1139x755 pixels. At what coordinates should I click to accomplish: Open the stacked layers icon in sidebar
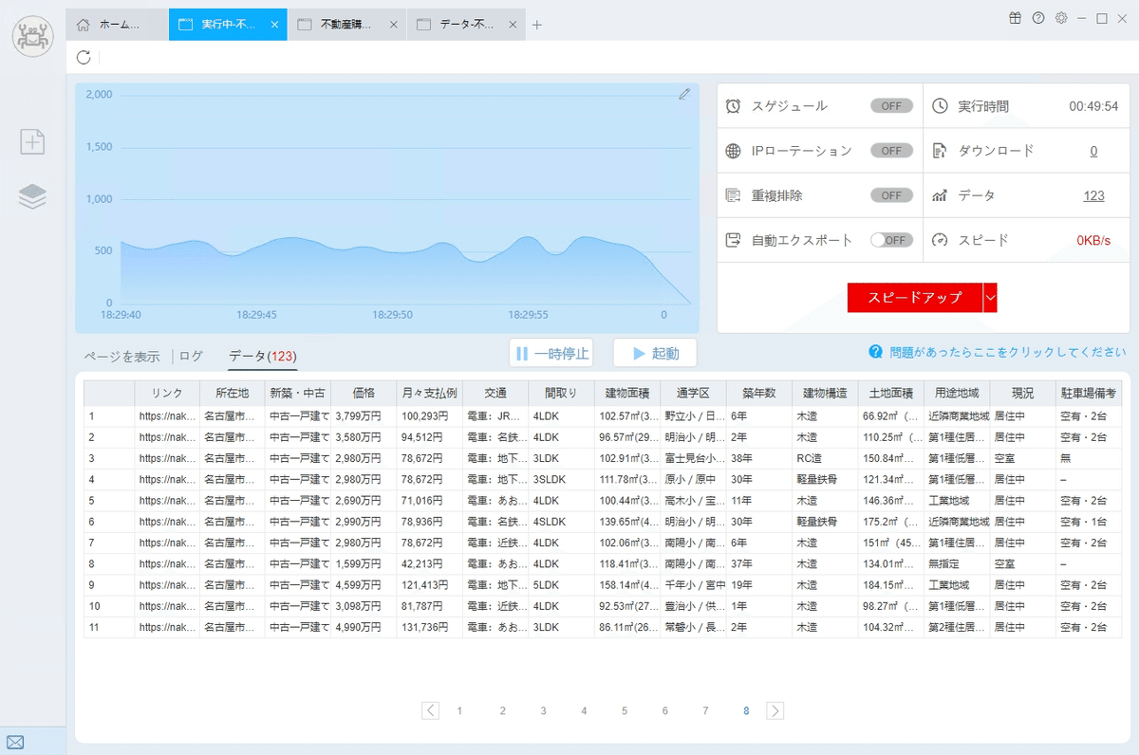[33, 197]
